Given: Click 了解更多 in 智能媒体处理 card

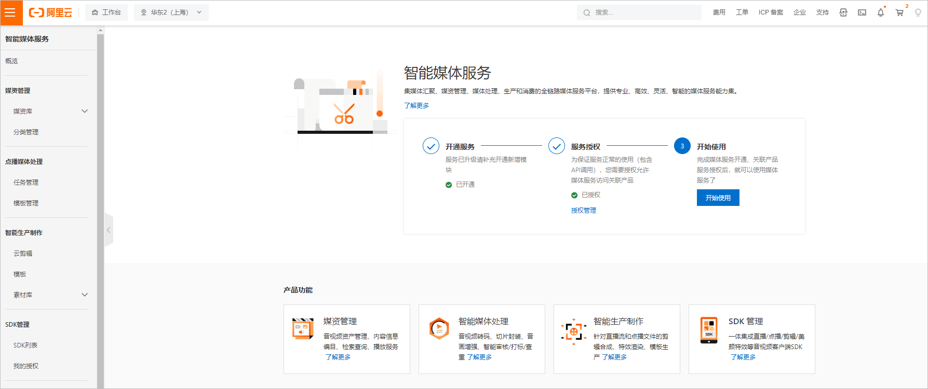Looking at the screenshot, I should pyautogui.click(x=479, y=357).
